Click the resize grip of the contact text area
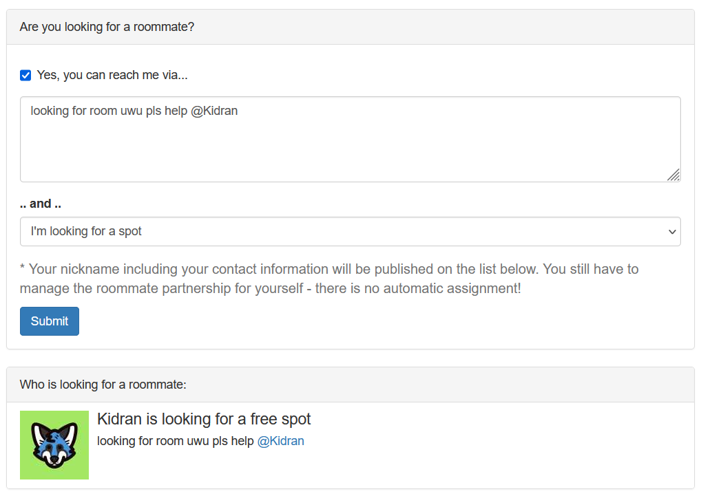701x496 pixels. tap(673, 175)
